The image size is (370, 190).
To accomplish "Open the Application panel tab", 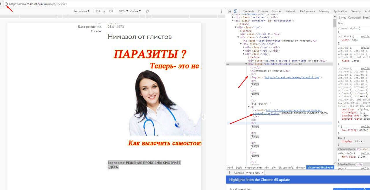I will coord(340,11).
